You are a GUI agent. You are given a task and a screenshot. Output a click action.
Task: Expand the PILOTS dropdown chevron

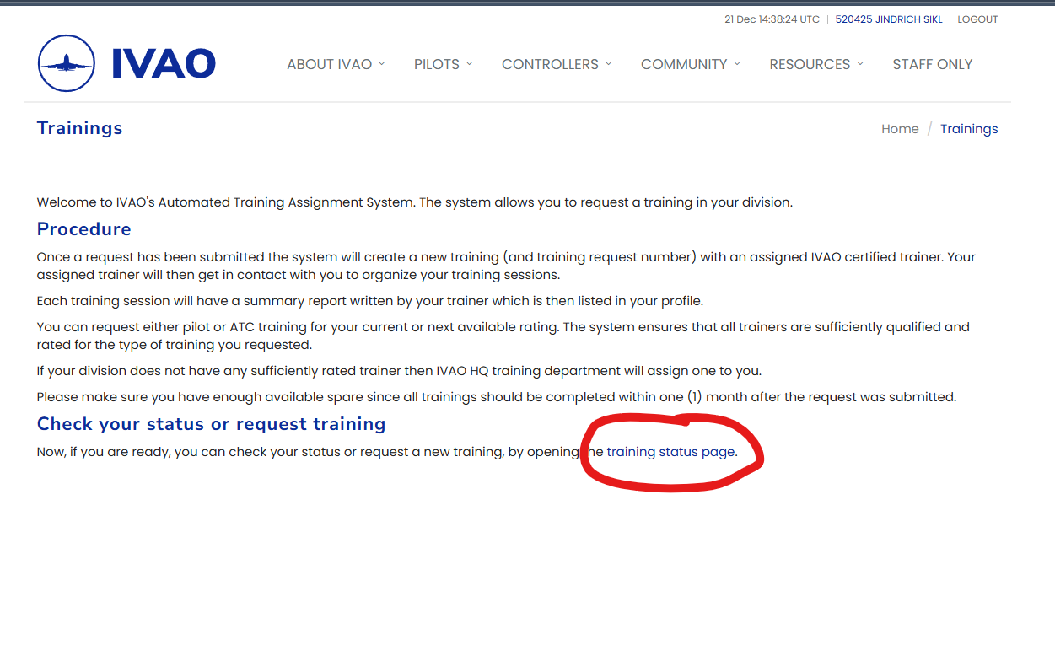(x=469, y=63)
